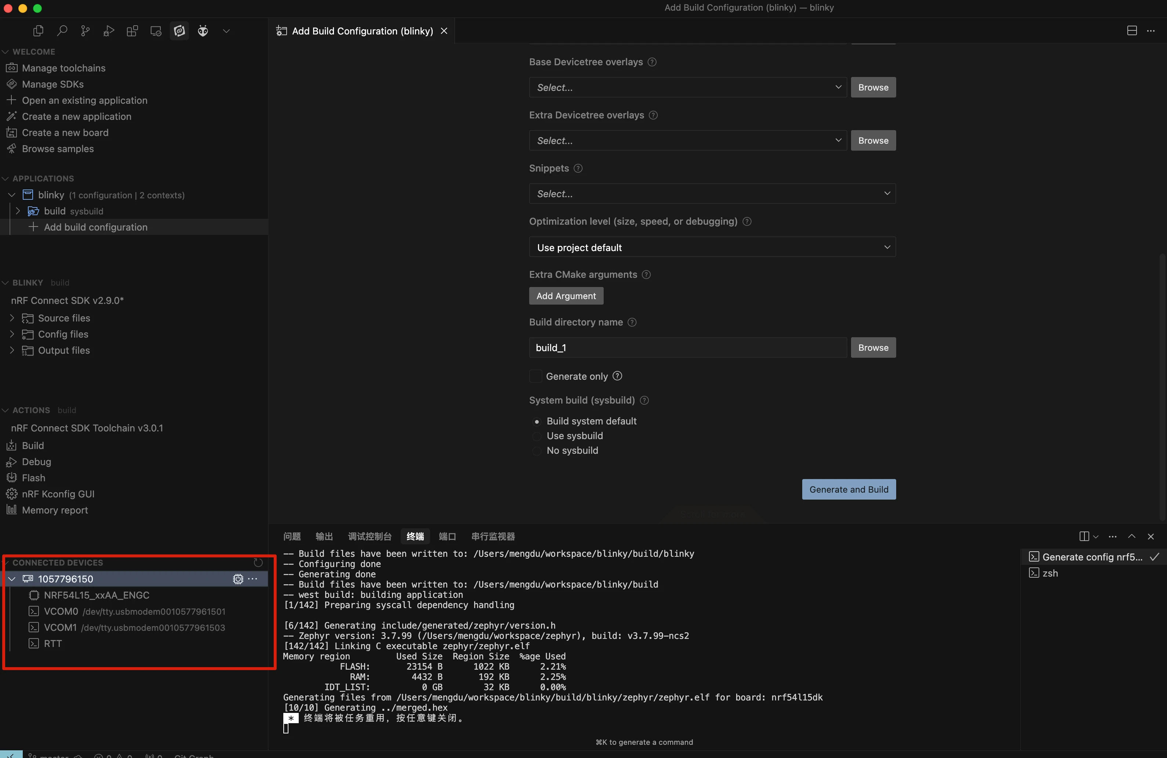Switch to the 输出 panel tab
1167x758 pixels.
click(324, 537)
